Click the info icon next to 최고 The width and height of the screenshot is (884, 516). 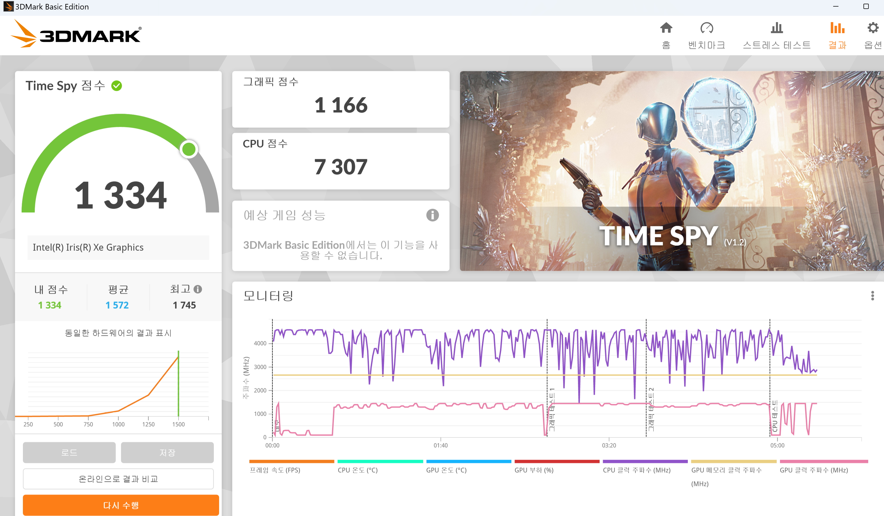pyautogui.click(x=198, y=289)
